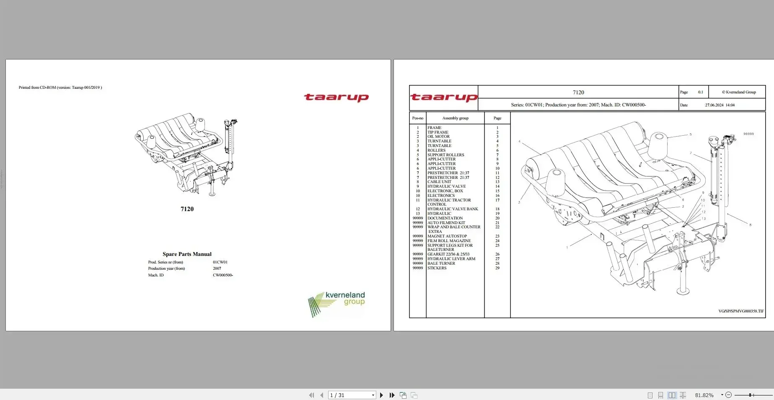Image resolution: width=774 pixels, height=400 pixels.
Task: Jump to the last page
Action: (x=392, y=395)
